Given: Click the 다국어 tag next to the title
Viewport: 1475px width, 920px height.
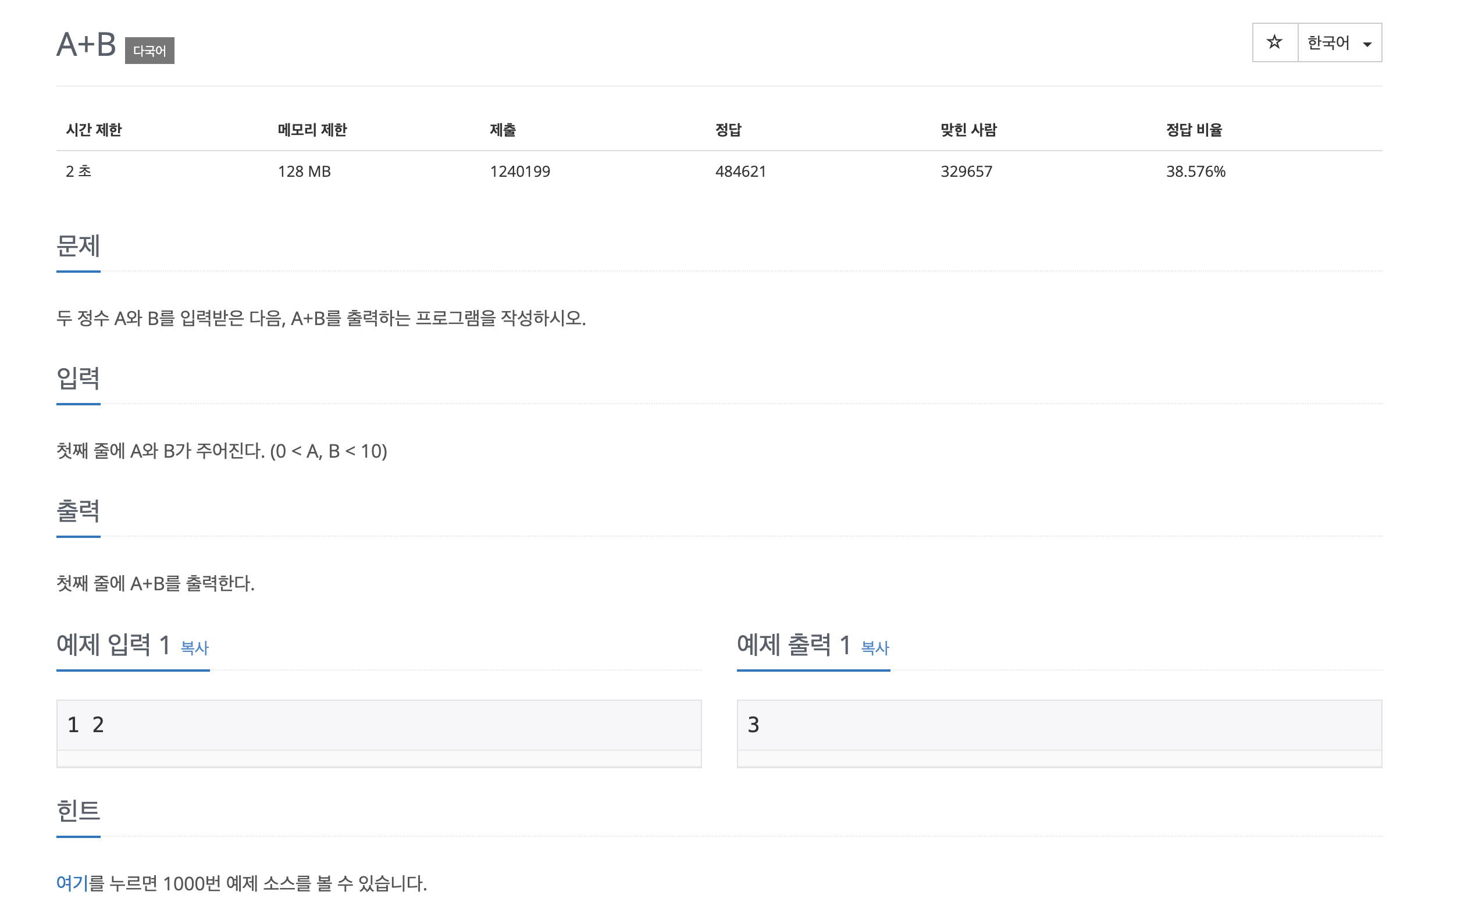Looking at the screenshot, I should [151, 51].
